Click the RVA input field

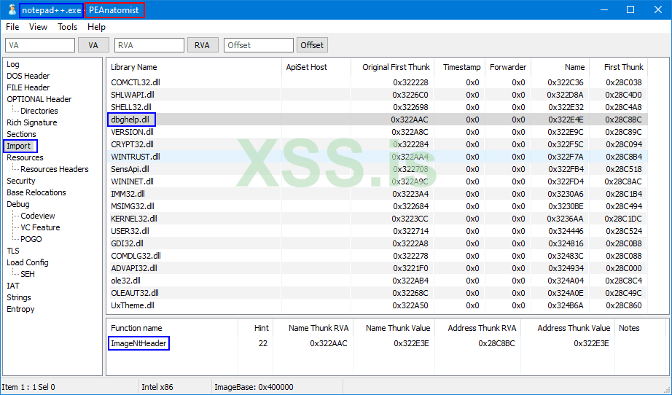click(149, 45)
